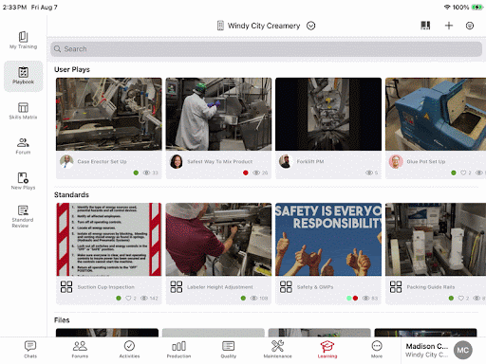Open the Labeler Height Adjustment standard thumbnail

(x=218, y=240)
